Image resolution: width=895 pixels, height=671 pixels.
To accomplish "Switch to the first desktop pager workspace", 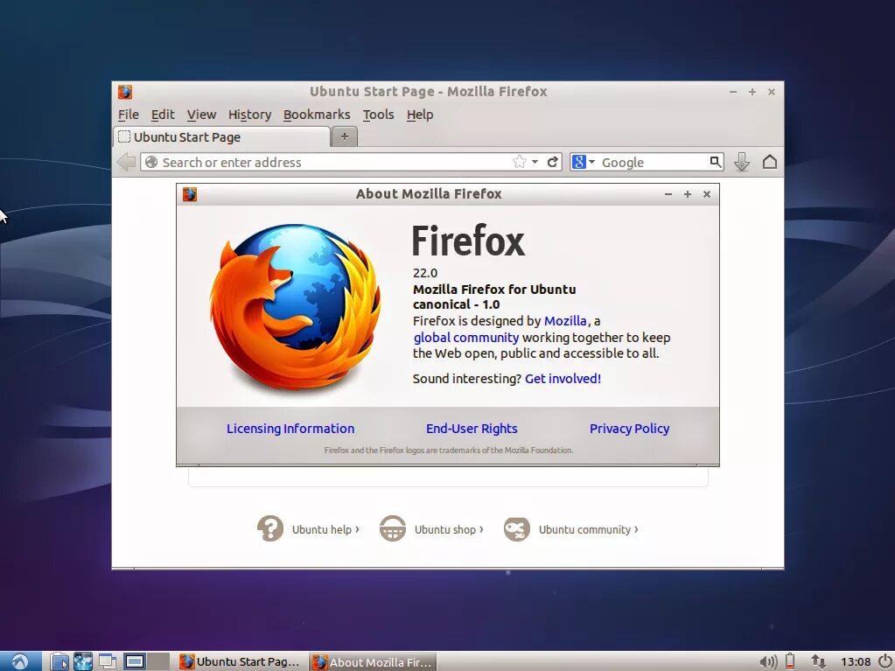I will point(135,661).
